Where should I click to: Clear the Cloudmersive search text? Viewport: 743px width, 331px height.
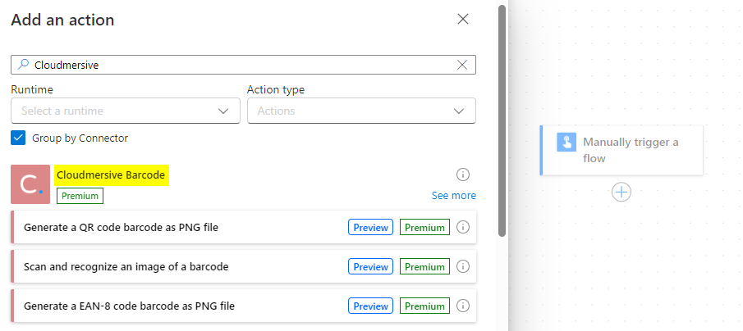(462, 65)
